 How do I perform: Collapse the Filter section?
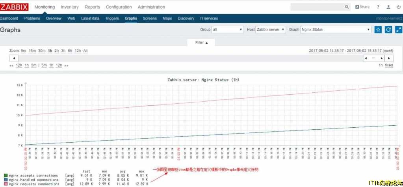coord(201,42)
